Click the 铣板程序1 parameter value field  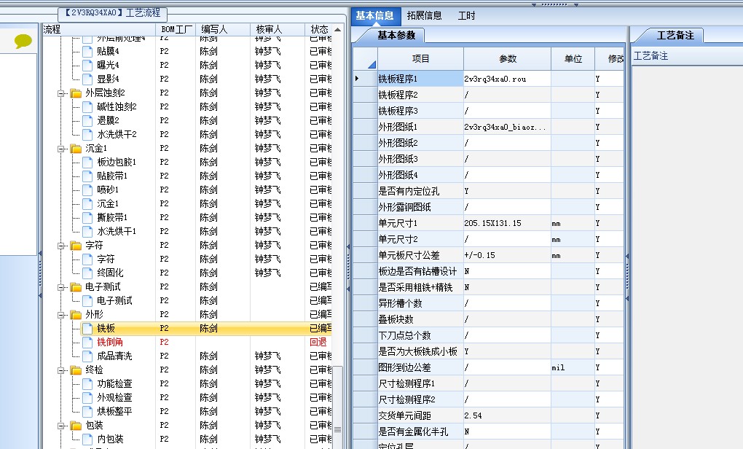click(507, 79)
